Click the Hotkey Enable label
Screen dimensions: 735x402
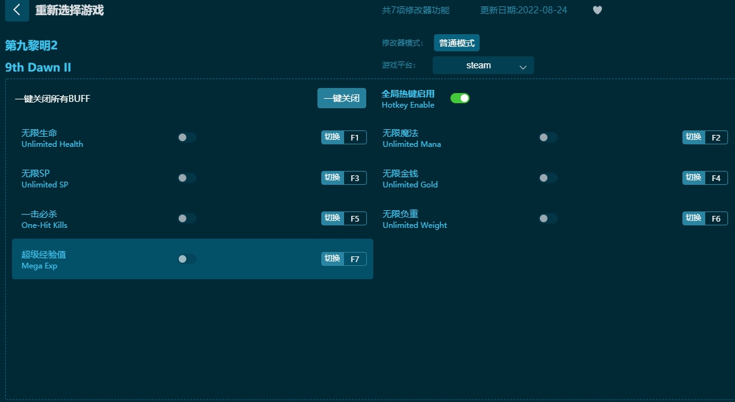408,105
